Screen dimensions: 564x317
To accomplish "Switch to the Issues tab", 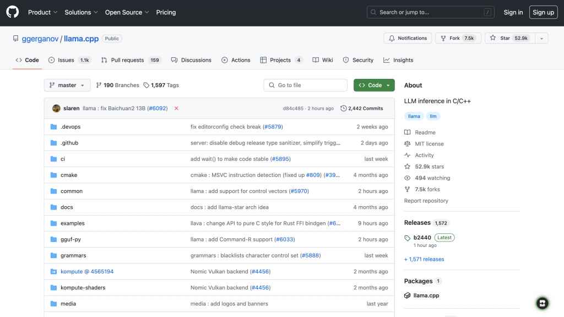I will coord(69,60).
